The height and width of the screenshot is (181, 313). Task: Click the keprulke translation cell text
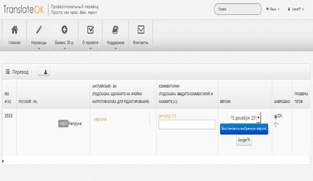click(x=100, y=119)
